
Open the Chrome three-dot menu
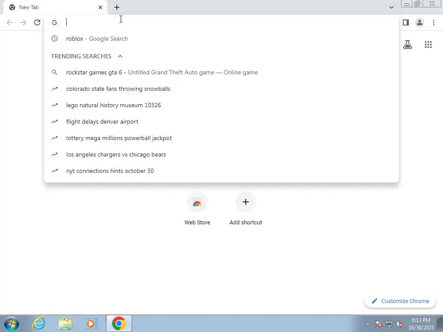click(x=433, y=22)
